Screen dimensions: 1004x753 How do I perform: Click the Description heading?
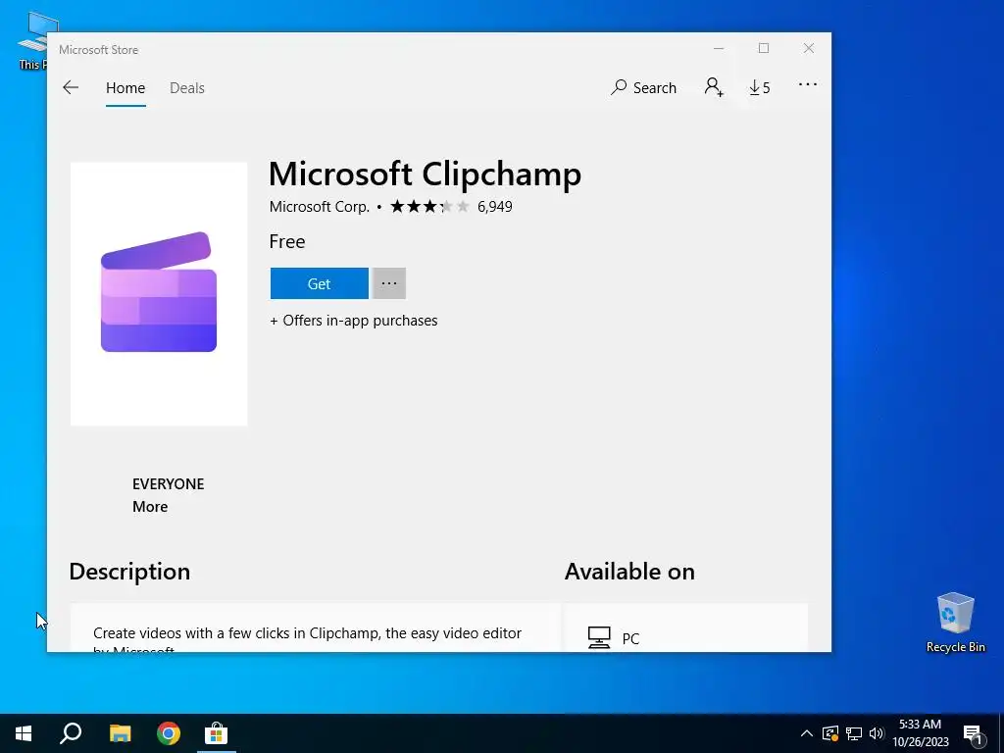click(129, 572)
